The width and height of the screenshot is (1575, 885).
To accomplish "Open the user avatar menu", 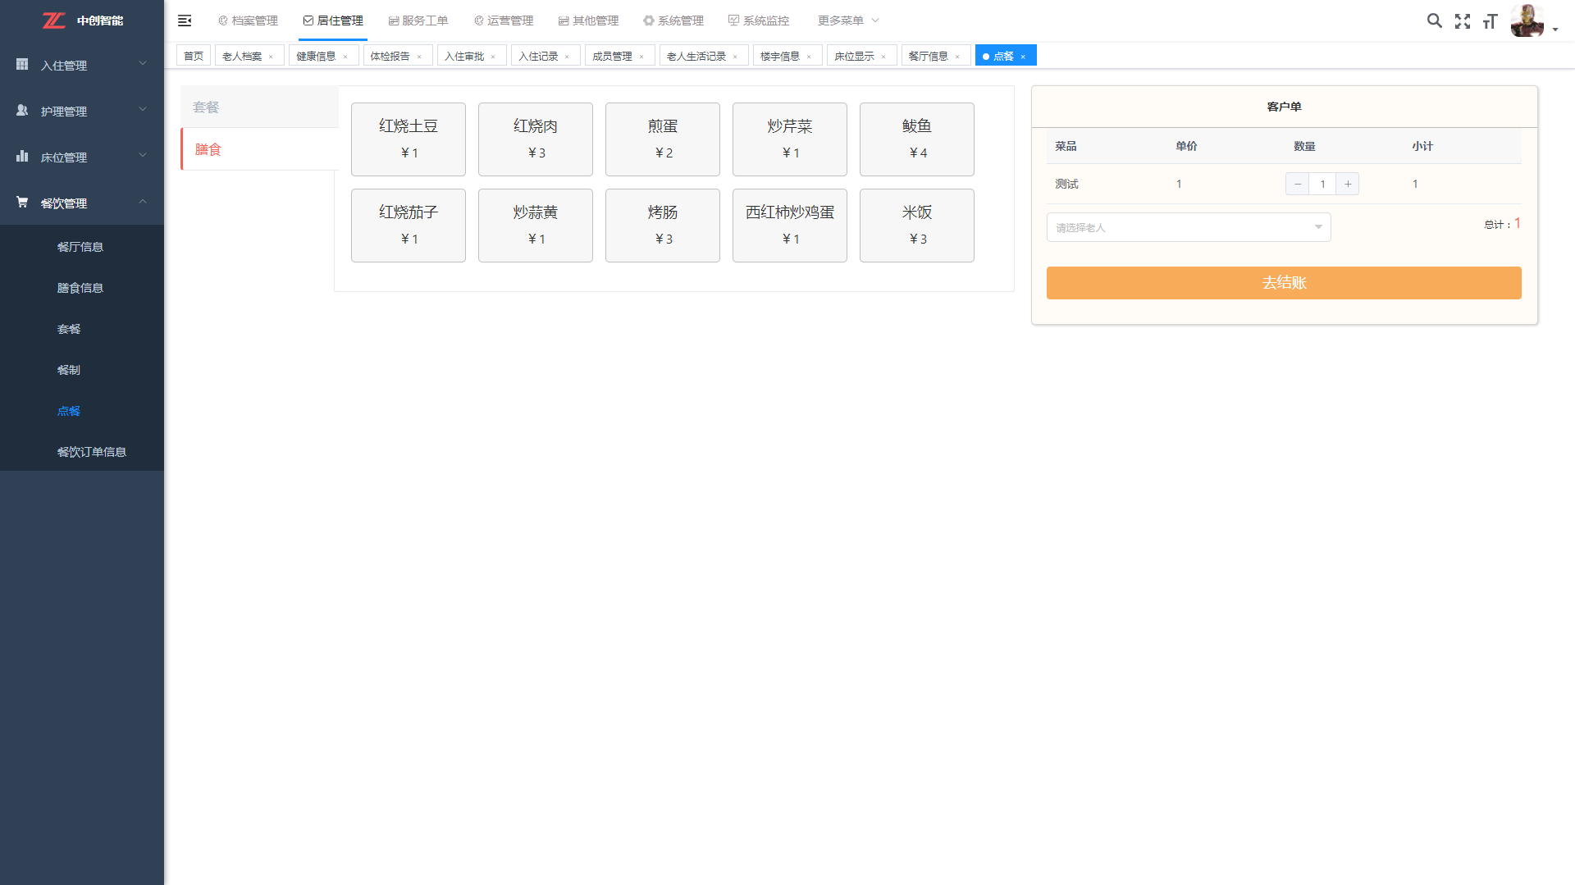I will pos(1532,21).
